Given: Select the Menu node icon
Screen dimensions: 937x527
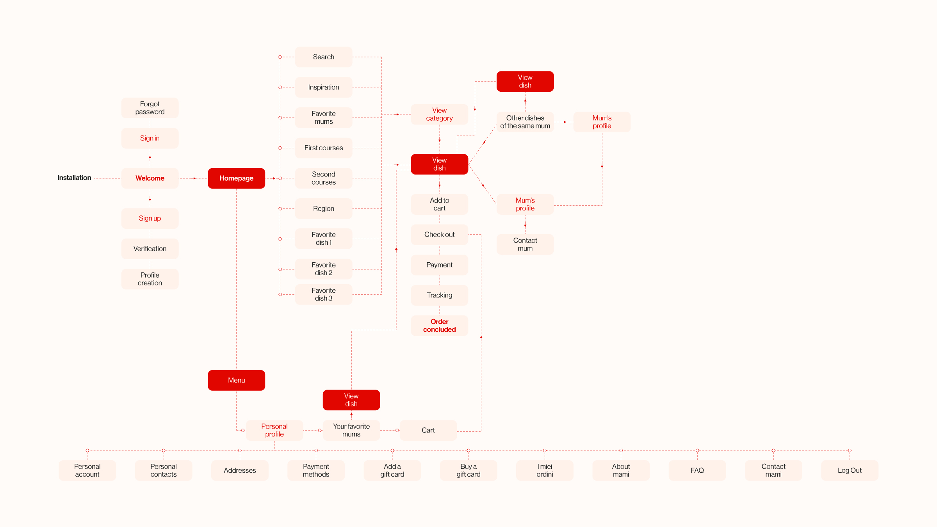Looking at the screenshot, I should click(x=236, y=380).
